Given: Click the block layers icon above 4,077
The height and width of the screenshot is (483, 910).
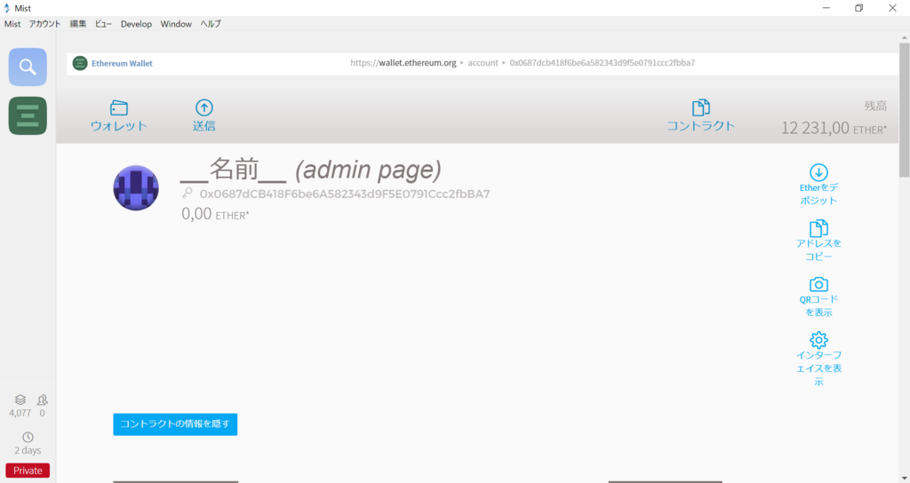Looking at the screenshot, I should pos(20,400).
